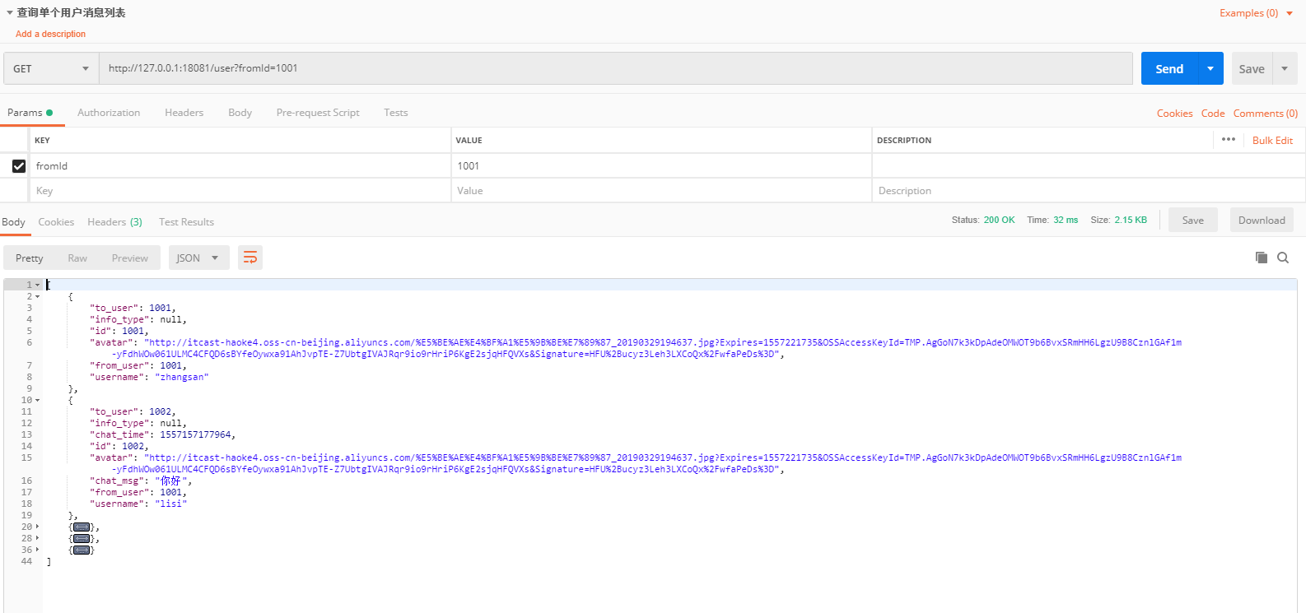
Task: Click the empty Value placeholder field
Action: click(661, 190)
